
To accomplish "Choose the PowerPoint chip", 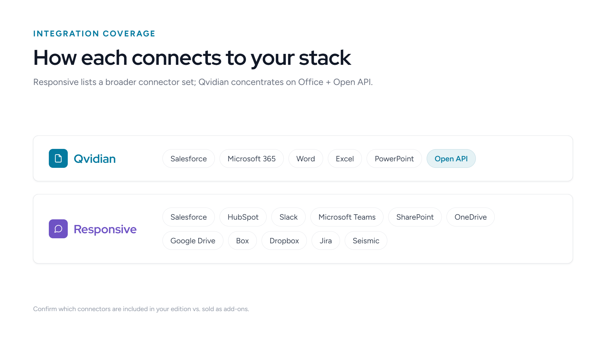I will tap(394, 159).
